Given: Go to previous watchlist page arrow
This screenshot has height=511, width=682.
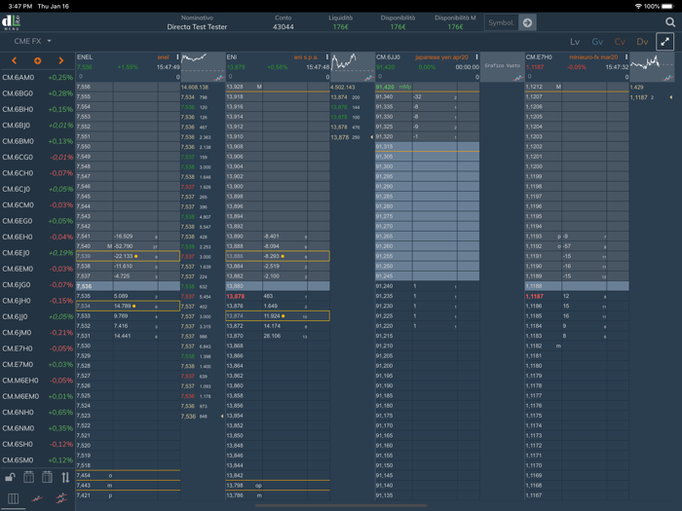Looking at the screenshot, I should point(15,60).
